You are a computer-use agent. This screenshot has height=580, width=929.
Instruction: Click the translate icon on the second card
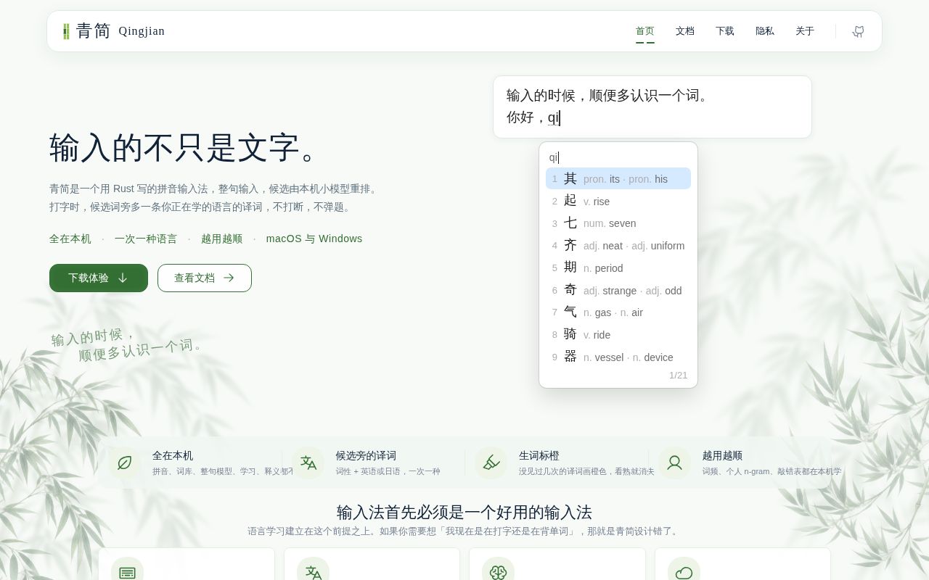tap(313, 573)
